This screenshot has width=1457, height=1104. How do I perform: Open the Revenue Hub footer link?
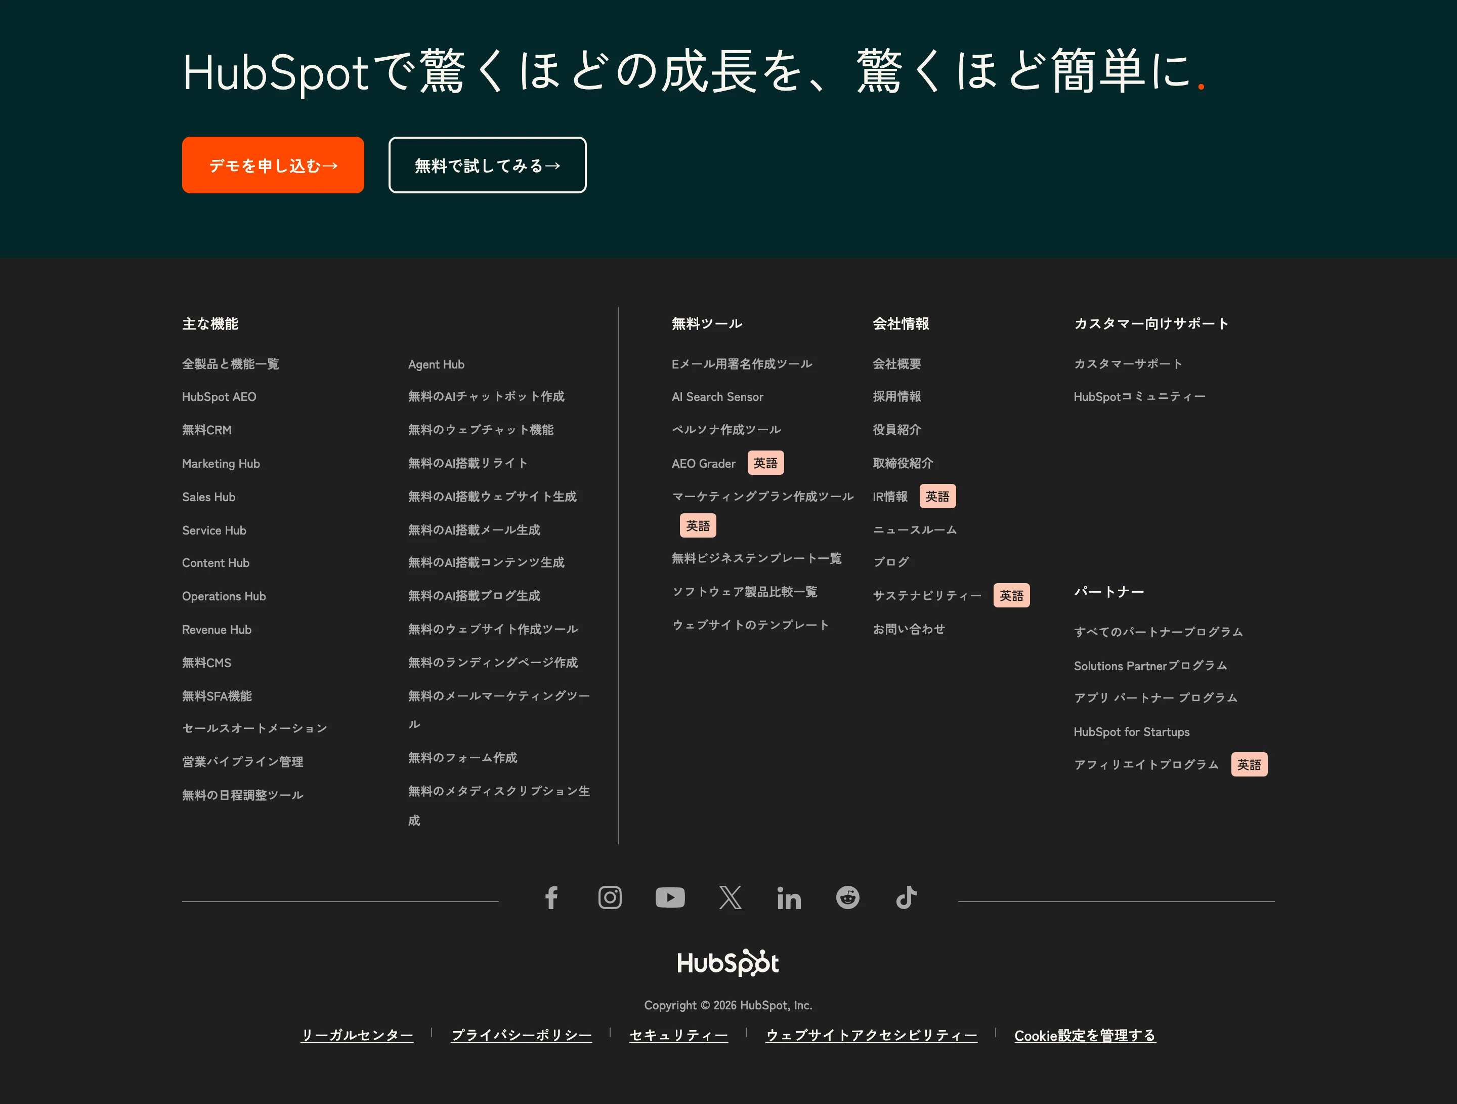pyautogui.click(x=217, y=629)
